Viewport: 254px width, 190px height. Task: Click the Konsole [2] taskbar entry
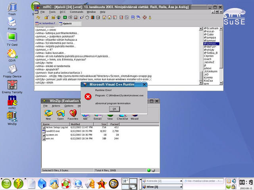pyautogui.click(x=162, y=181)
